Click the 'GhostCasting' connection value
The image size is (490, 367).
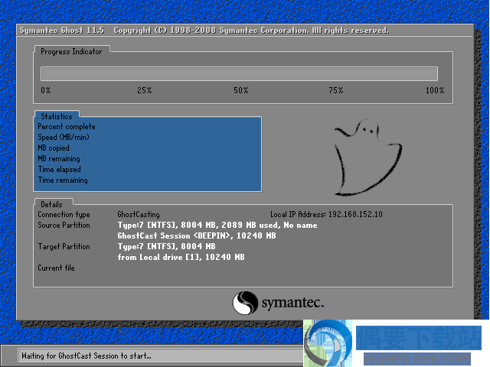click(x=139, y=215)
